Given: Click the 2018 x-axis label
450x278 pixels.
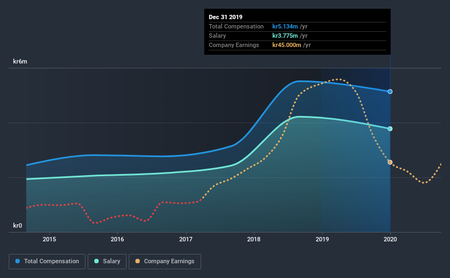Looking at the screenshot, I should coord(254,239).
